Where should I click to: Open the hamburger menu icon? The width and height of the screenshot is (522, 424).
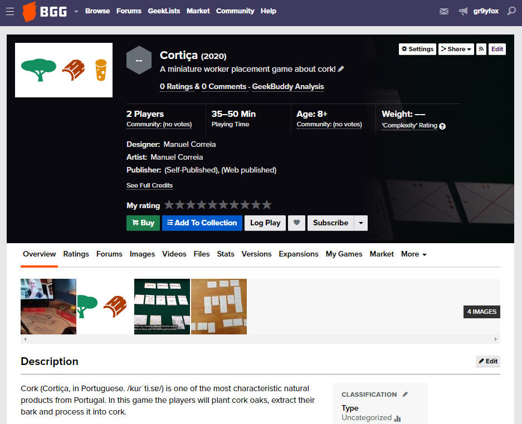(x=10, y=11)
